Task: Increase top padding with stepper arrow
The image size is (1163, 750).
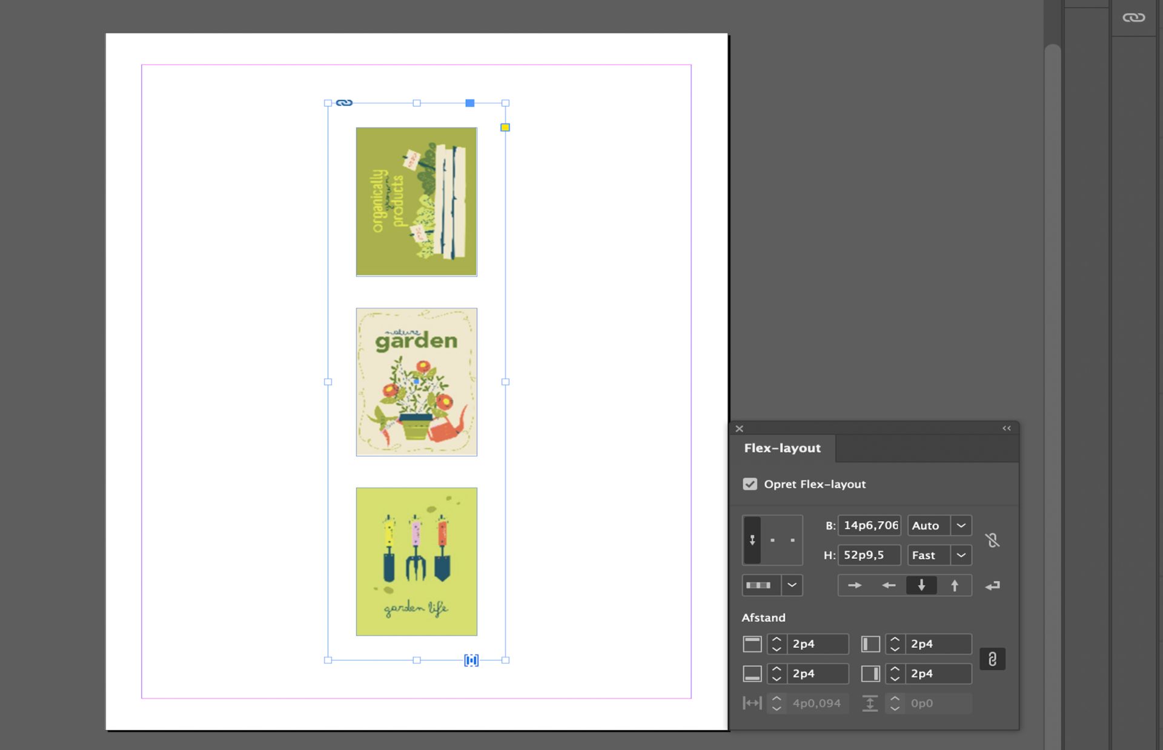Action: point(777,639)
